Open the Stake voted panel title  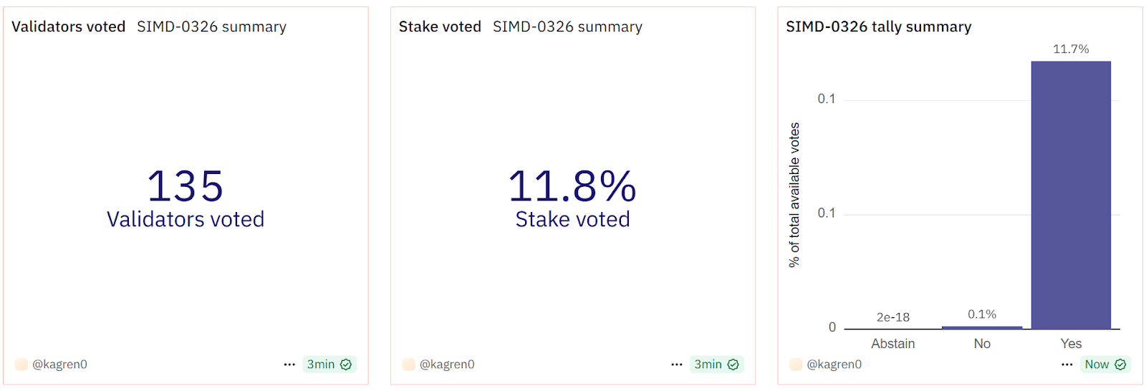click(440, 27)
